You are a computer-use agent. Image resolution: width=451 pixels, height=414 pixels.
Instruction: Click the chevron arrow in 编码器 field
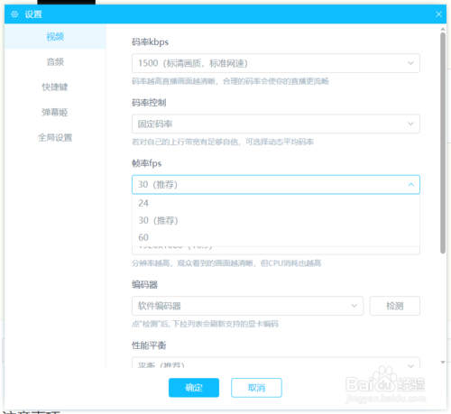click(x=354, y=306)
